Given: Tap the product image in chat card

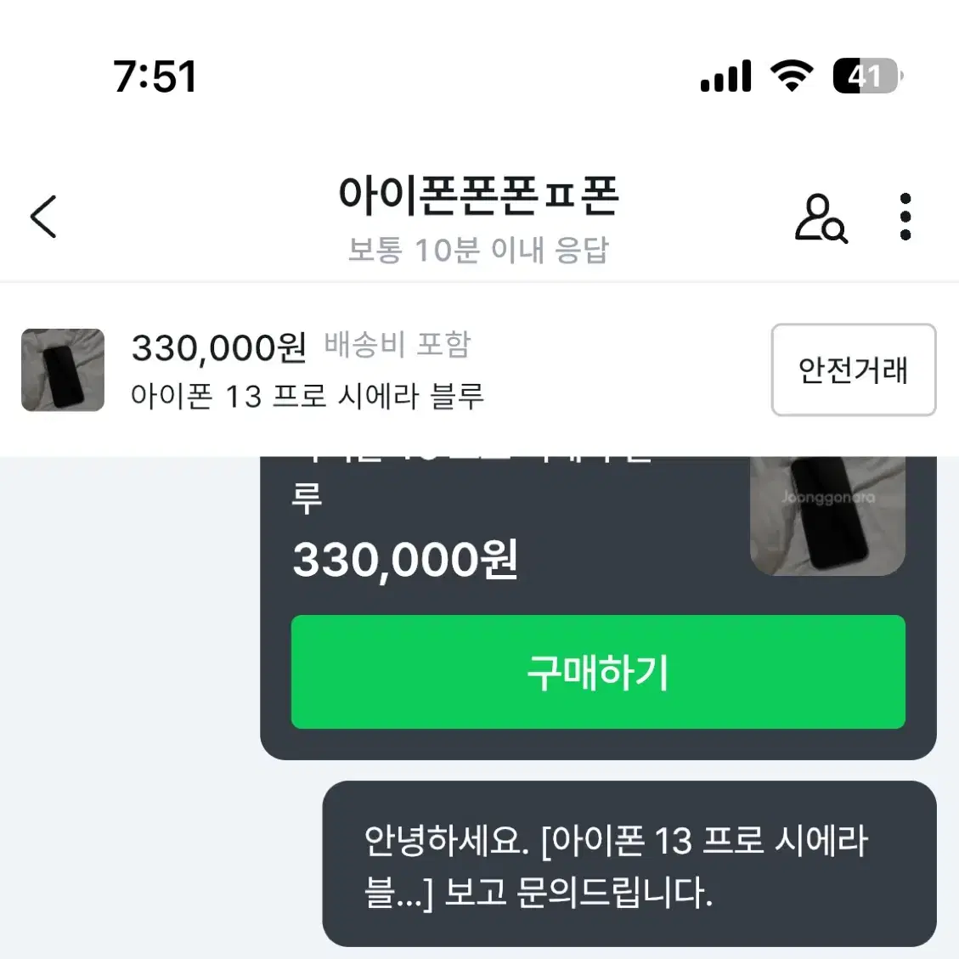Looking at the screenshot, I should 827,514.
